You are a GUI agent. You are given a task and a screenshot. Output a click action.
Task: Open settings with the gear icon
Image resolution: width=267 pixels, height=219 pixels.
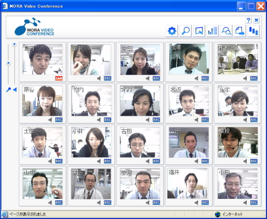click(x=172, y=31)
